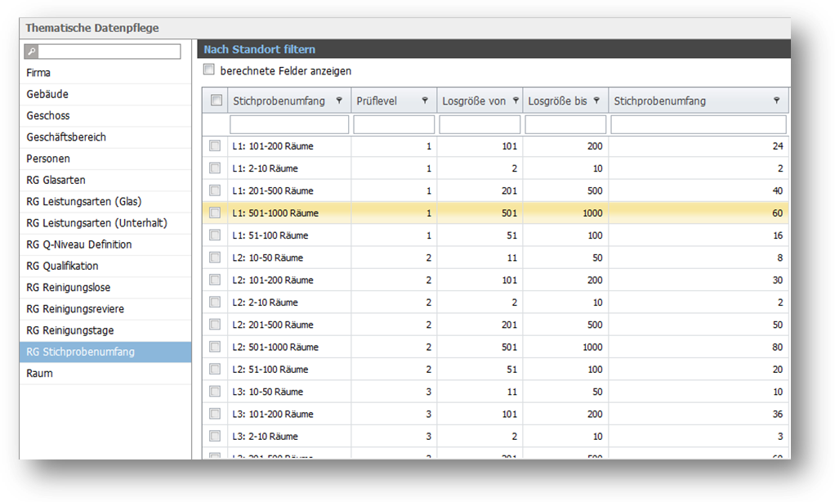Open RG Reinigungstage entry
This screenshot has height=502, width=835.
pyautogui.click(x=105, y=330)
